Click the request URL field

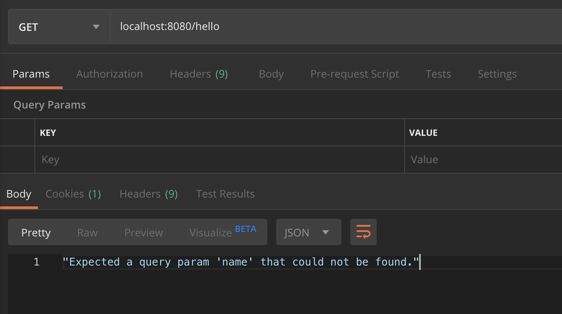[309, 27]
